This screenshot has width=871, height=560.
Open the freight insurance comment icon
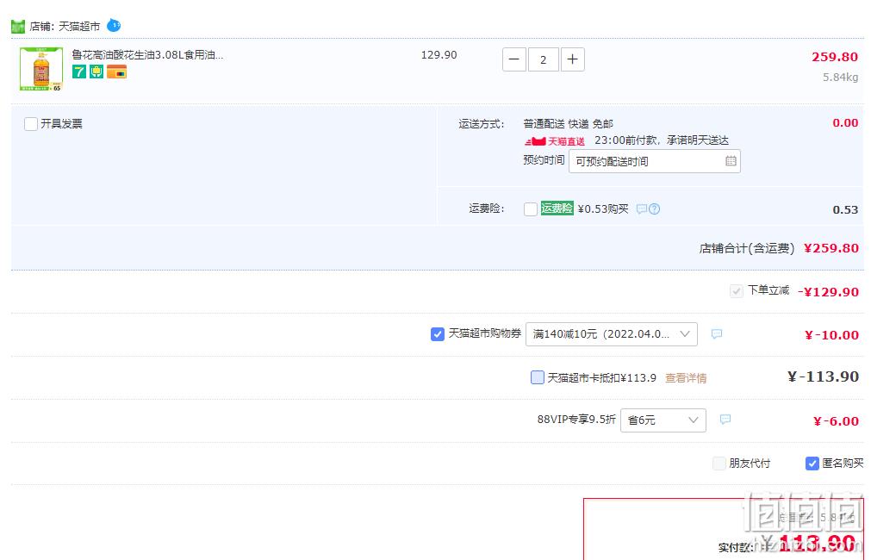(x=642, y=208)
